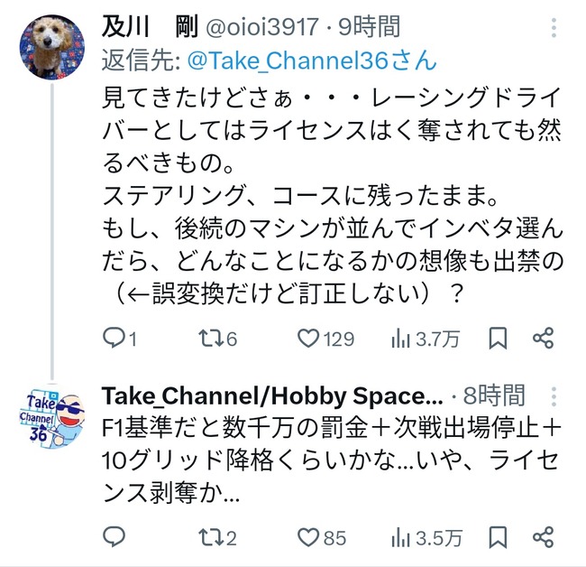Open more options on 及川 剛's tweet
This screenshot has width=586, height=567.
554,27
